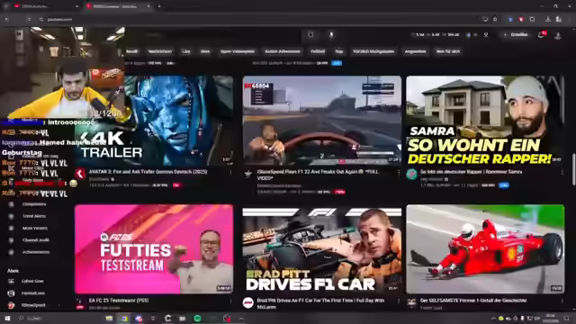Image resolution: width=576 pixels, height=324 pixels.
Task: Select the Live filter chip
Action: [x=186, y=51]
